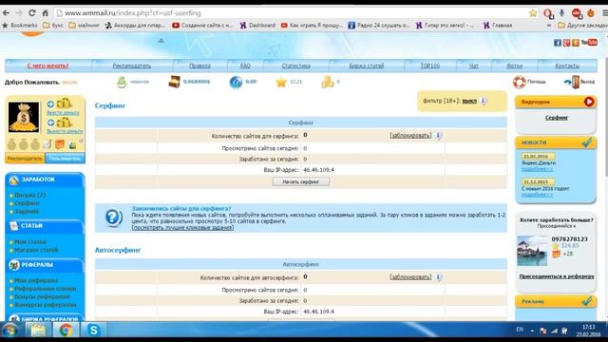Open Мои рефералы in sidebar
The height and width of the screenshot is (342, 608).
36,281
